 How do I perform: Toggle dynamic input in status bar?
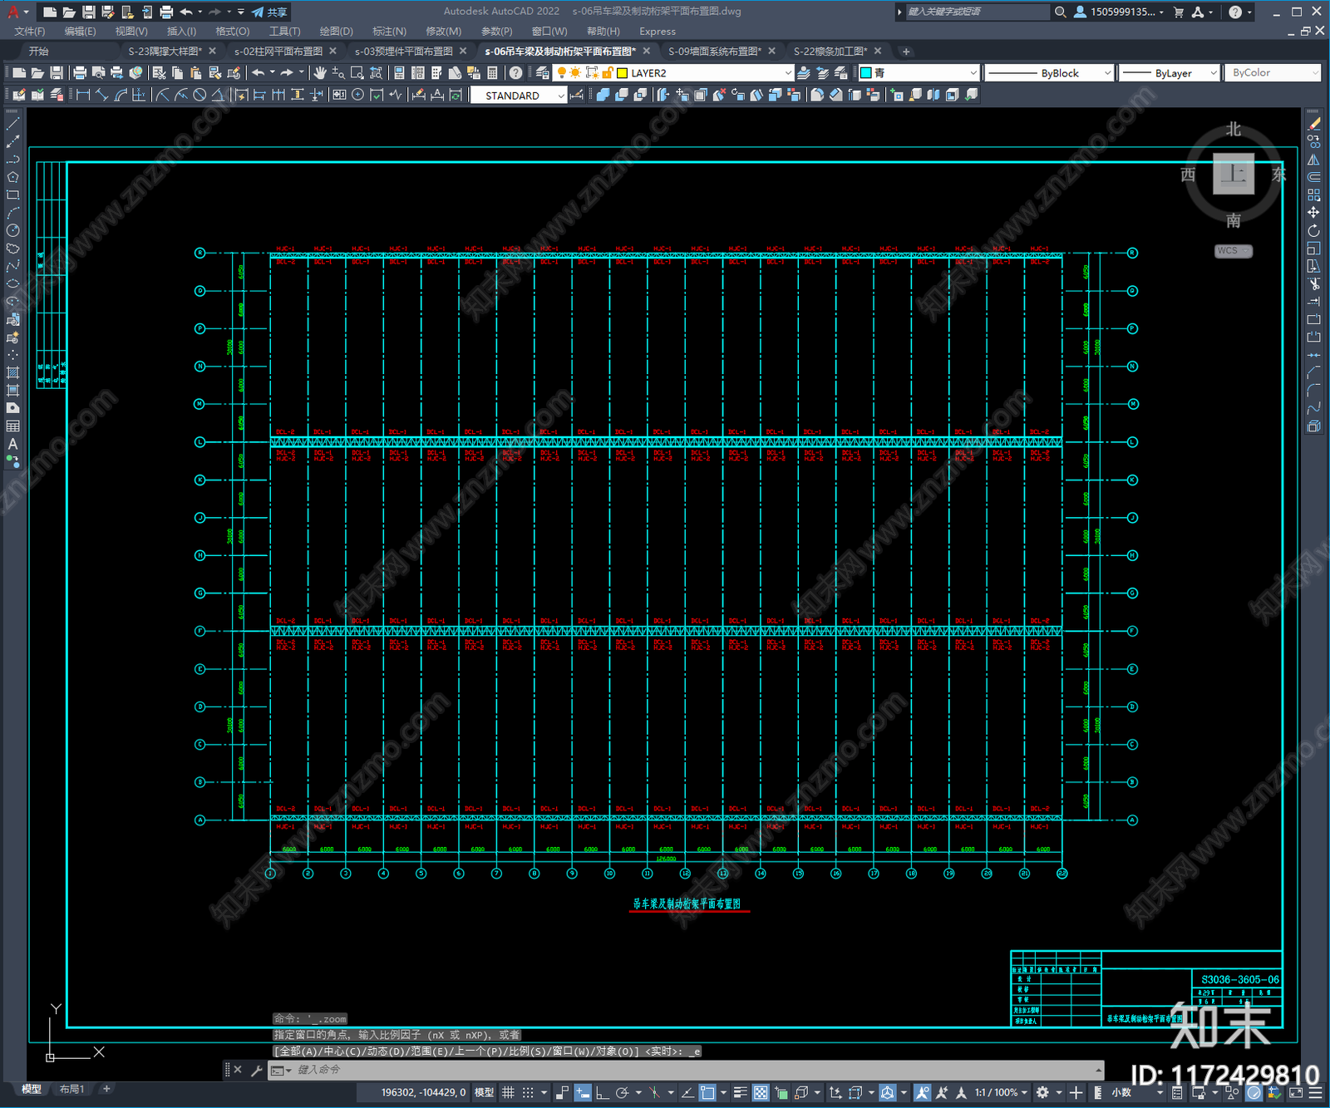(x=583, y=1093)
